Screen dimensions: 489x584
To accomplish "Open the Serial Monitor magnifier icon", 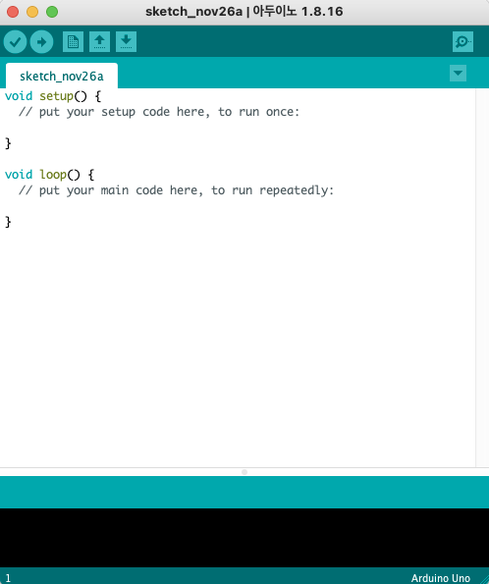I will 462,41.
